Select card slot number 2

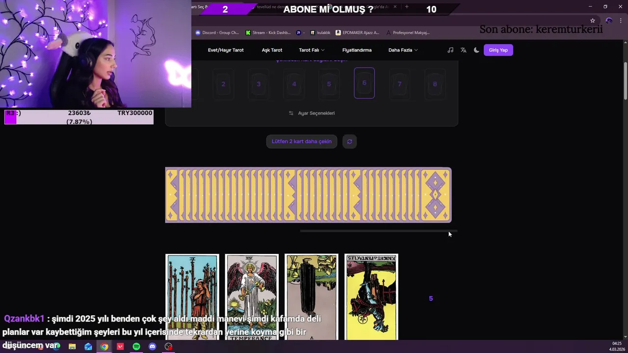[223, 84]
